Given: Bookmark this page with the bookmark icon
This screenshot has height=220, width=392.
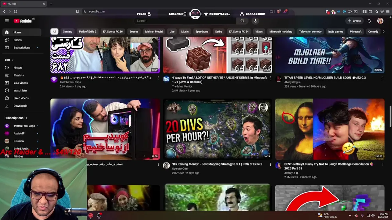Looking at the screenshot, I should coord(78,11).
